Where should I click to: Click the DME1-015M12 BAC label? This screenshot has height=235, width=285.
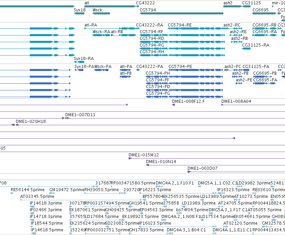tap(144, 155)
